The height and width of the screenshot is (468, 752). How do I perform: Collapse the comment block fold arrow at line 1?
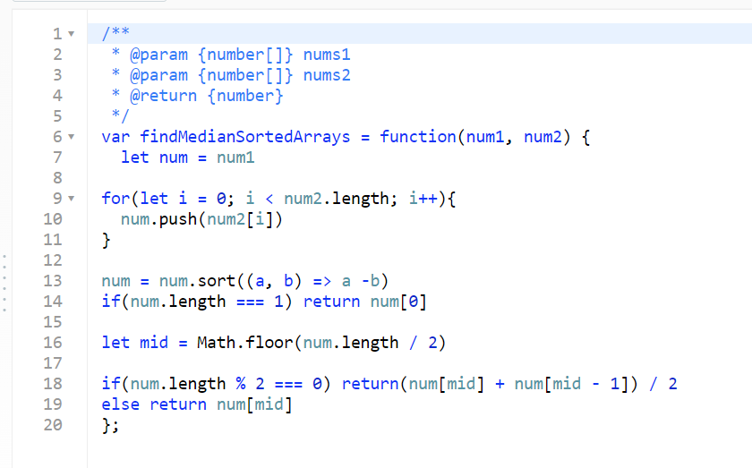pos(71,34)
